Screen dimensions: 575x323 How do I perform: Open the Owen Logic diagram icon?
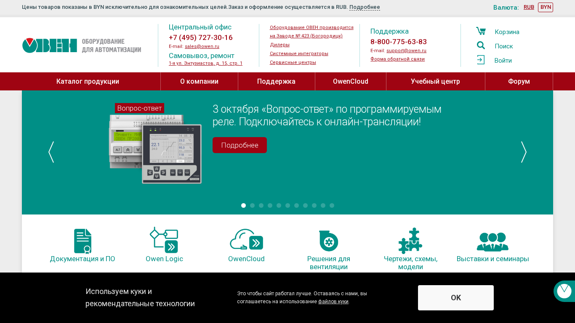(x=164, y=240)
